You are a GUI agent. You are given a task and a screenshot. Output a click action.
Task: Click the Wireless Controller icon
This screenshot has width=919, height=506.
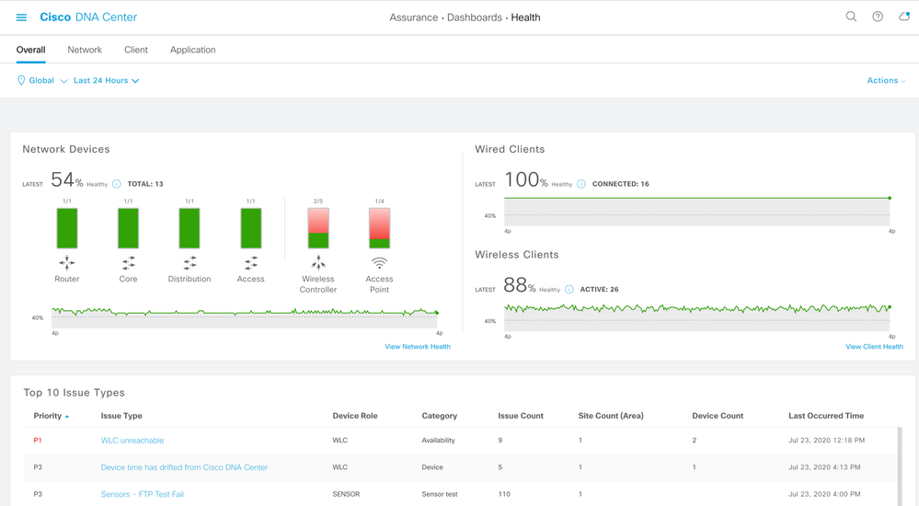coord(318,262)
